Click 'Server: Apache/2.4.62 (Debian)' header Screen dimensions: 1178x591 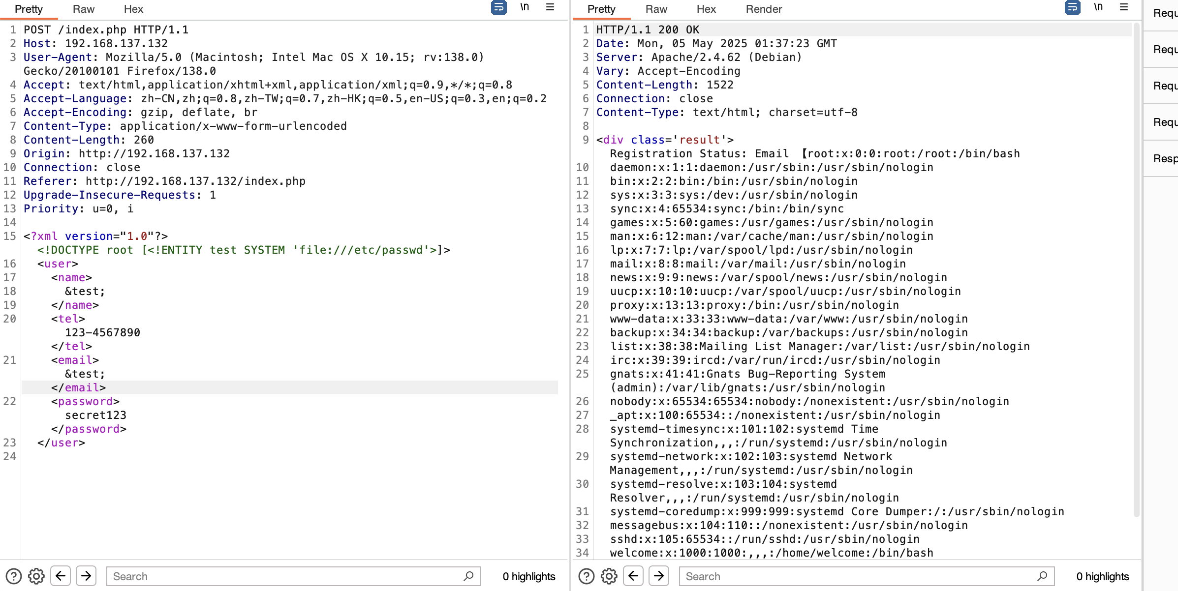[699, 58]
